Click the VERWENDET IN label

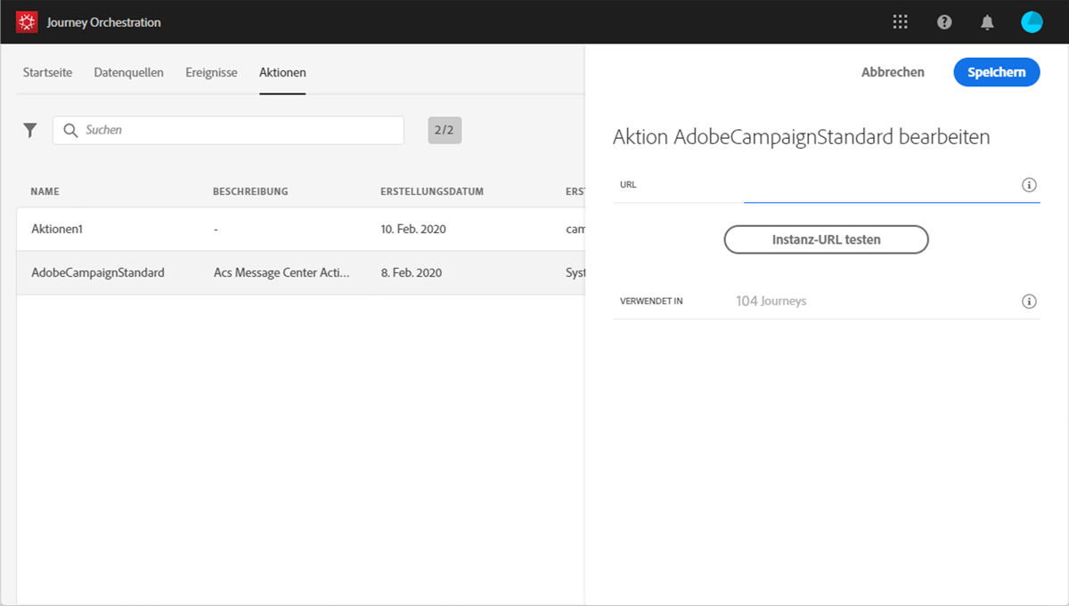[651, 302]
